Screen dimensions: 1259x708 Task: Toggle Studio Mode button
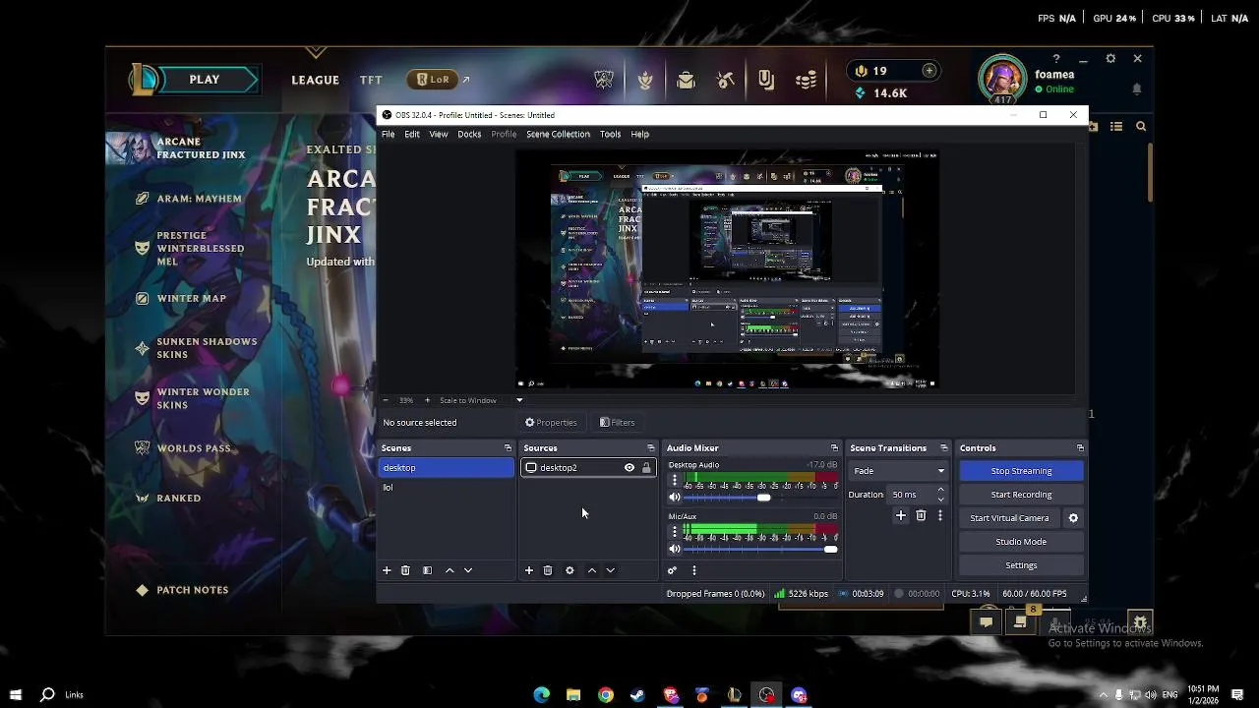coord(1021,542)
